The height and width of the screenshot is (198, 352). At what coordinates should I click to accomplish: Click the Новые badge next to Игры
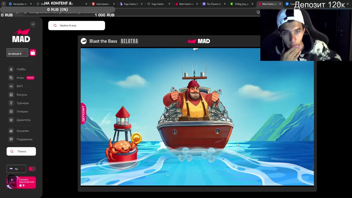(30, 78)
